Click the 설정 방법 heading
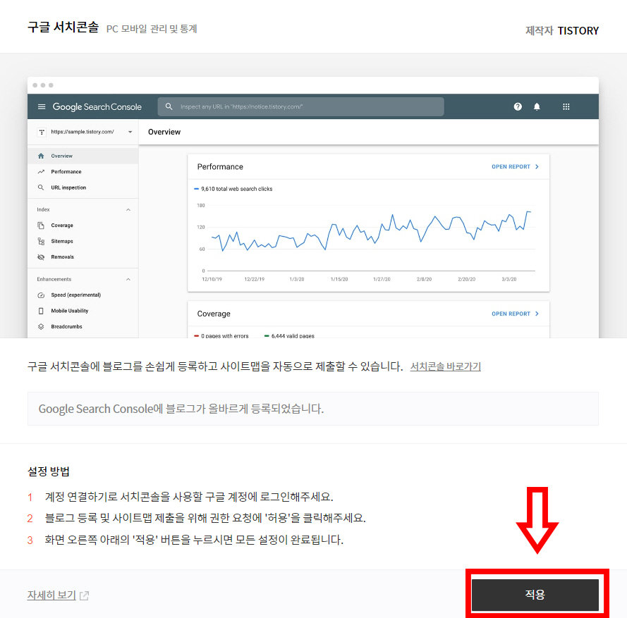 [49, 471]
